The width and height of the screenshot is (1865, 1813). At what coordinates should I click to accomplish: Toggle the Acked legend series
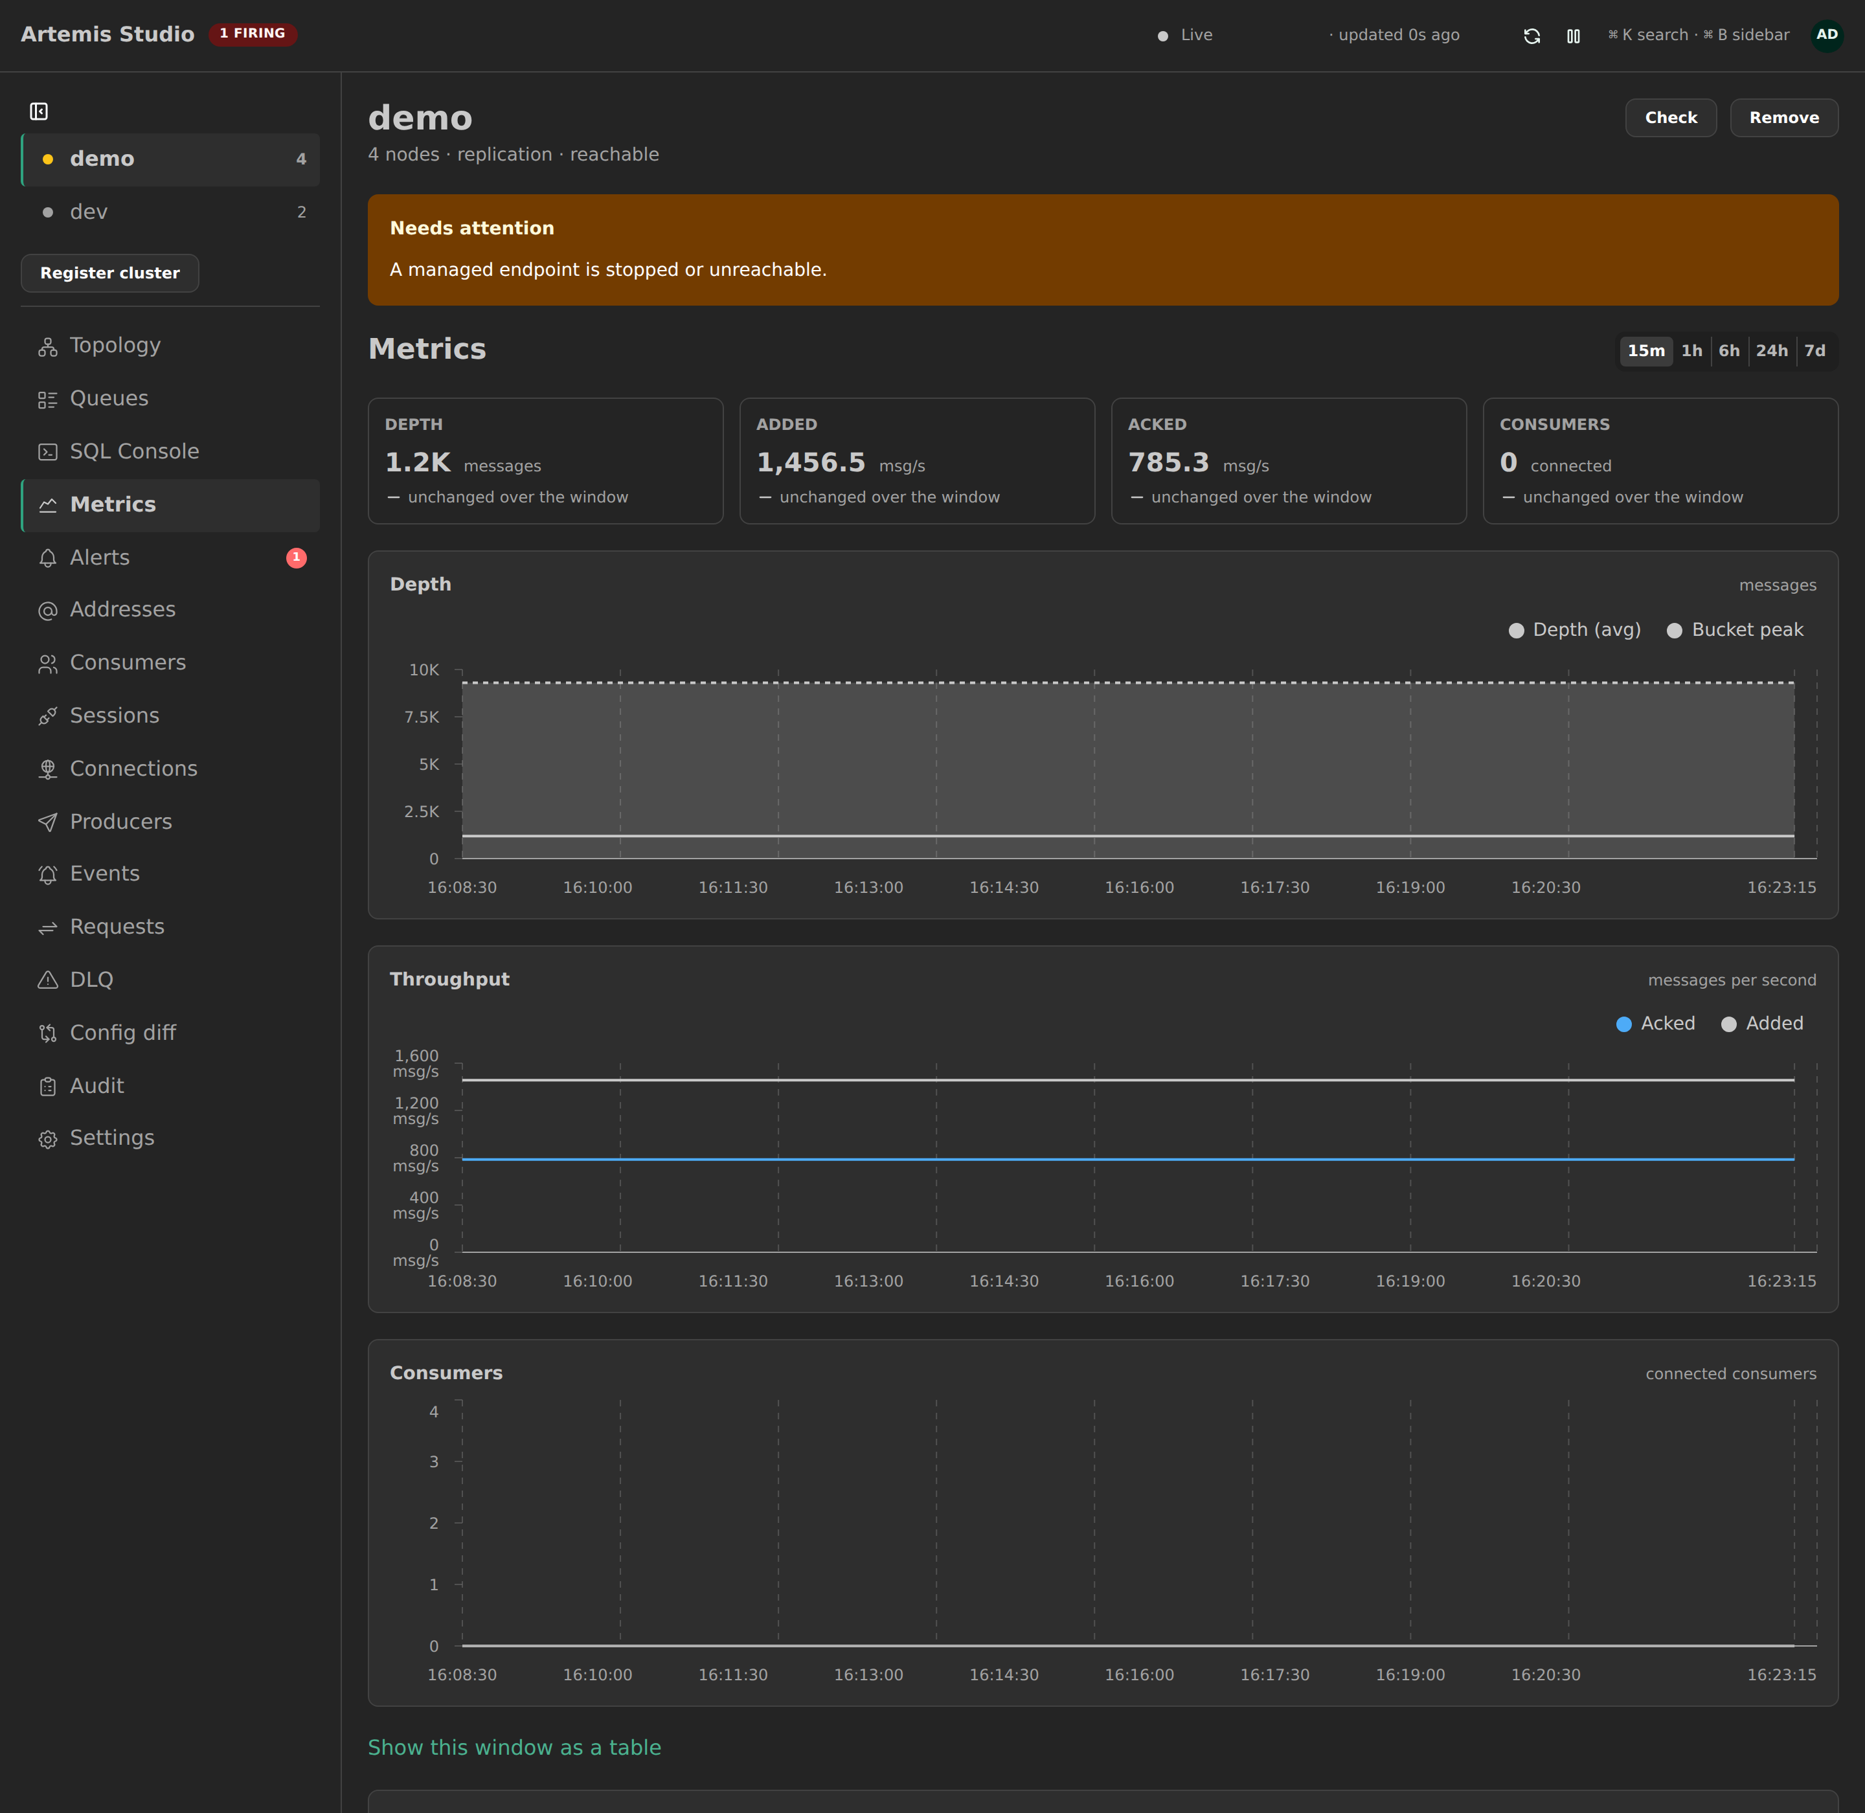(1655, 1024)
